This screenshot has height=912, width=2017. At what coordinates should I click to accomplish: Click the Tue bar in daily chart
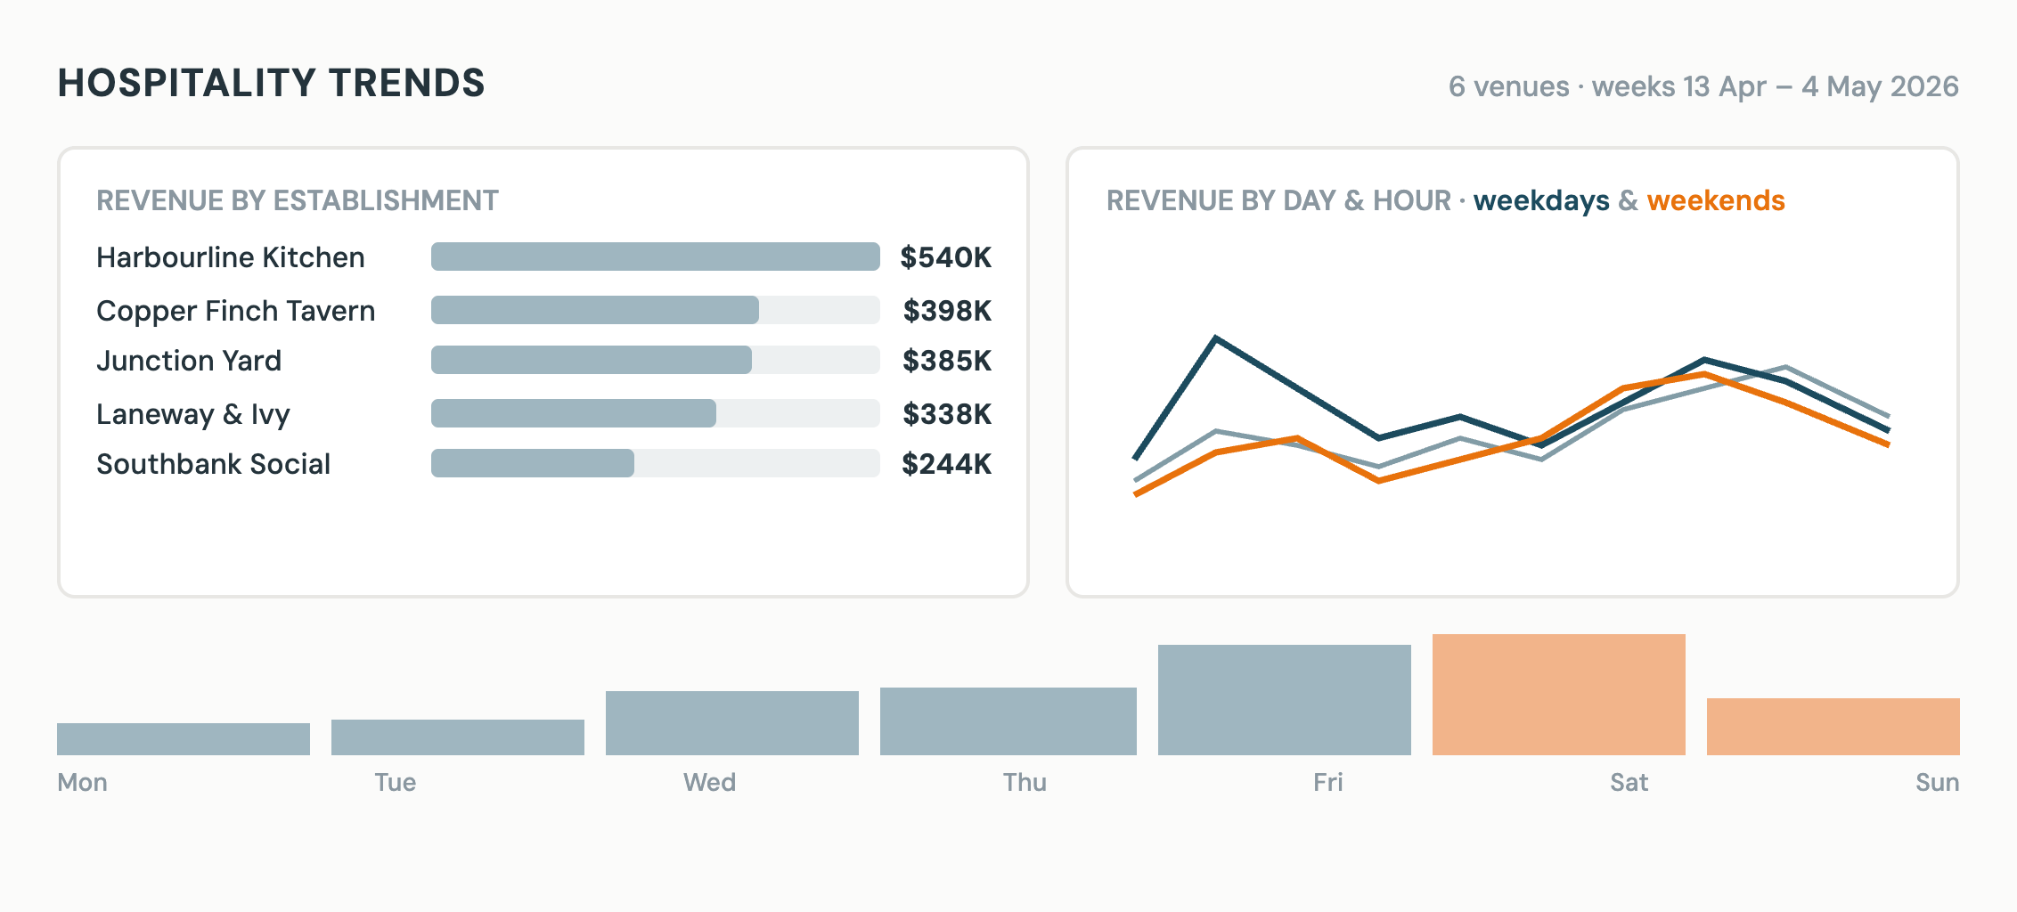458,737
